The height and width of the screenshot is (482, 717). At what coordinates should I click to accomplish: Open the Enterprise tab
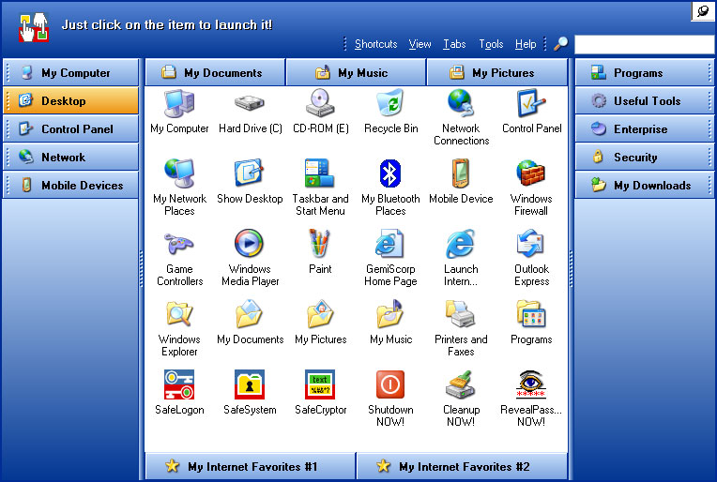coord(645,128)
